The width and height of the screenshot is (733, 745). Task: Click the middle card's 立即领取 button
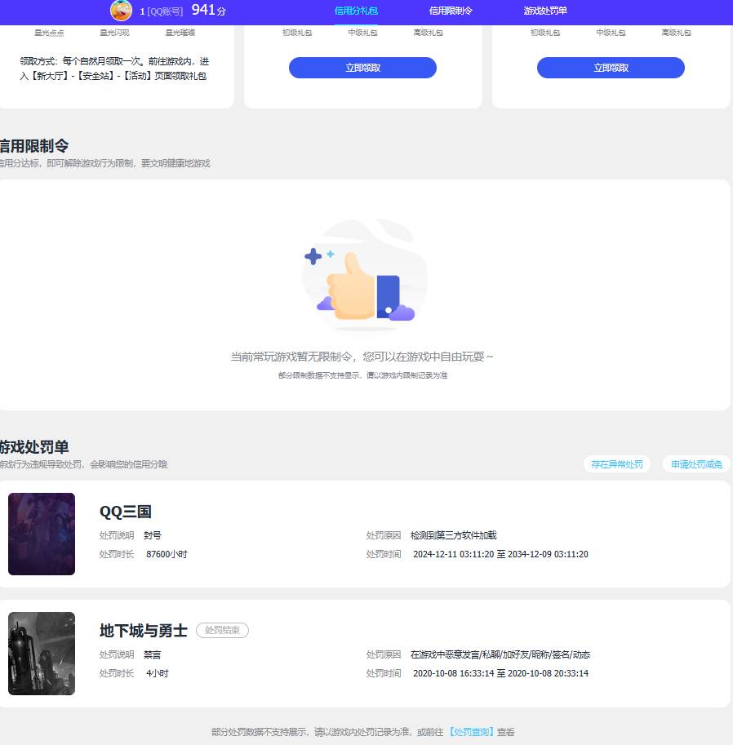coord(362,68)
